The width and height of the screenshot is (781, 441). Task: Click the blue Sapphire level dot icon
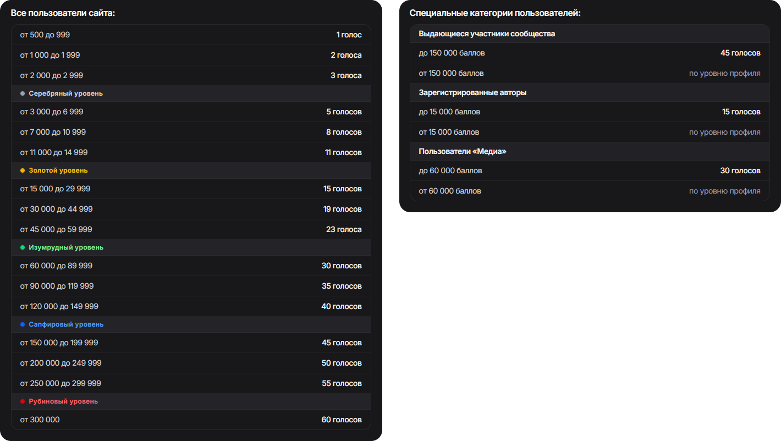(23, 324)
